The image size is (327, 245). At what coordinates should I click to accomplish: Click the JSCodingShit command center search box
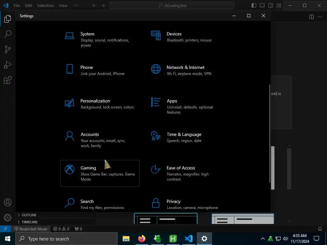(172, 6)
